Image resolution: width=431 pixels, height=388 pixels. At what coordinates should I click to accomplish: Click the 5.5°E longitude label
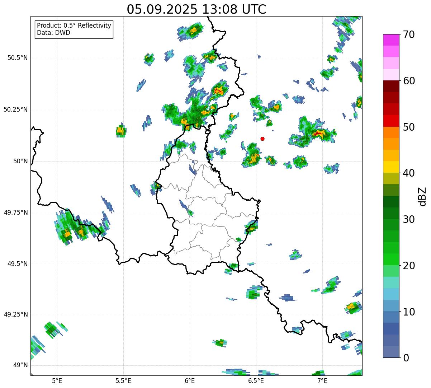tap(123, 380)
